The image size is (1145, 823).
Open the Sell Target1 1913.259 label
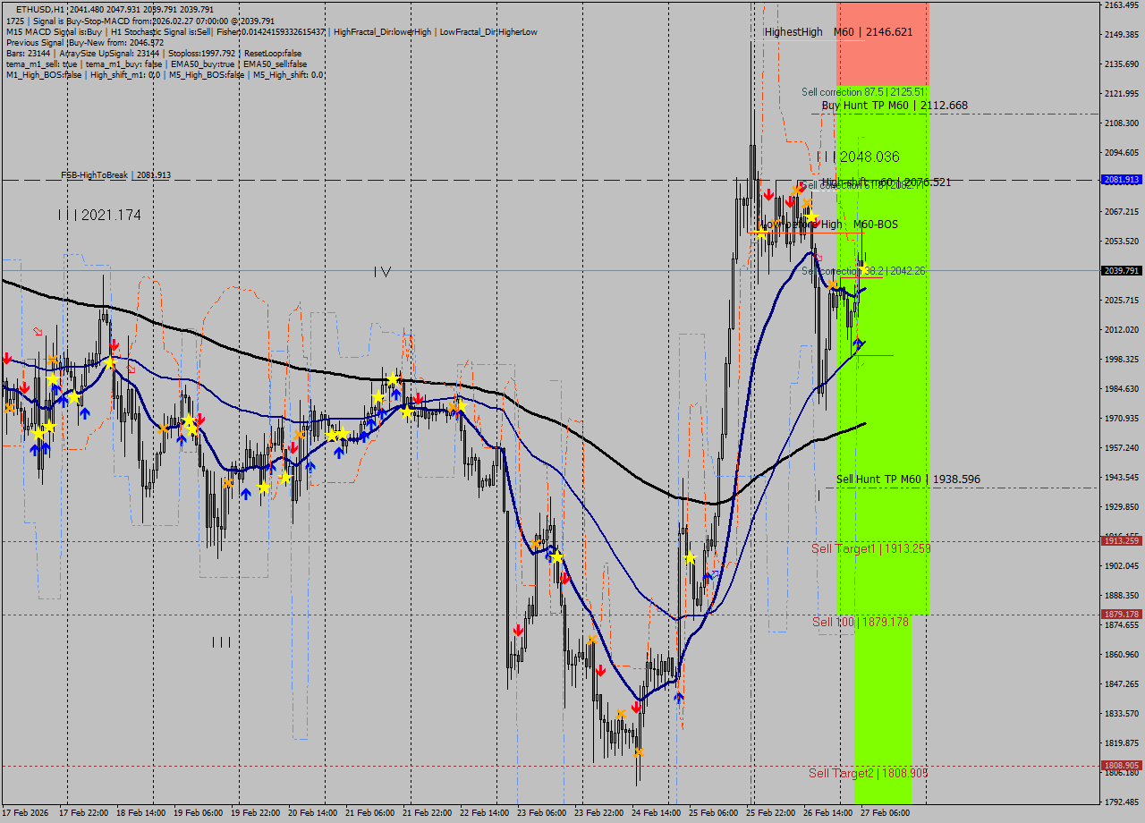(x=869, y=548)
